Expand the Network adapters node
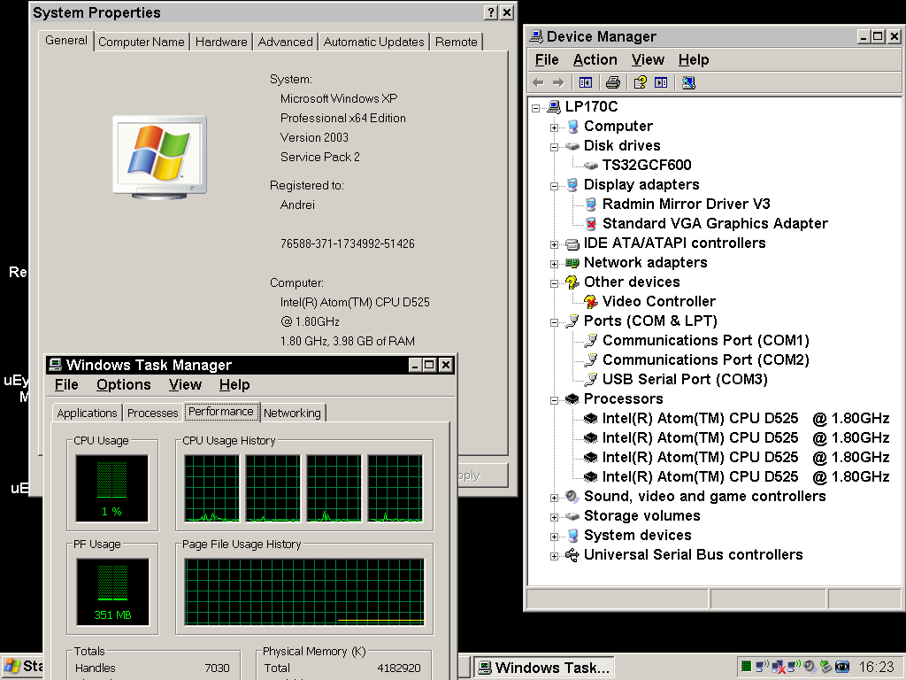This screenshot has height=680, width=906. coord(555,263)
